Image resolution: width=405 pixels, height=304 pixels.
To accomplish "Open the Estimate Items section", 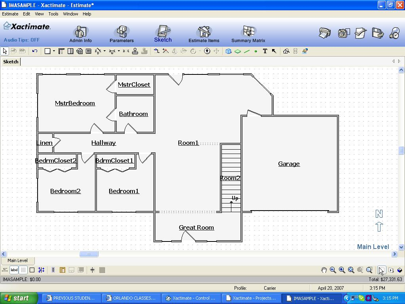I will (204, 34).
